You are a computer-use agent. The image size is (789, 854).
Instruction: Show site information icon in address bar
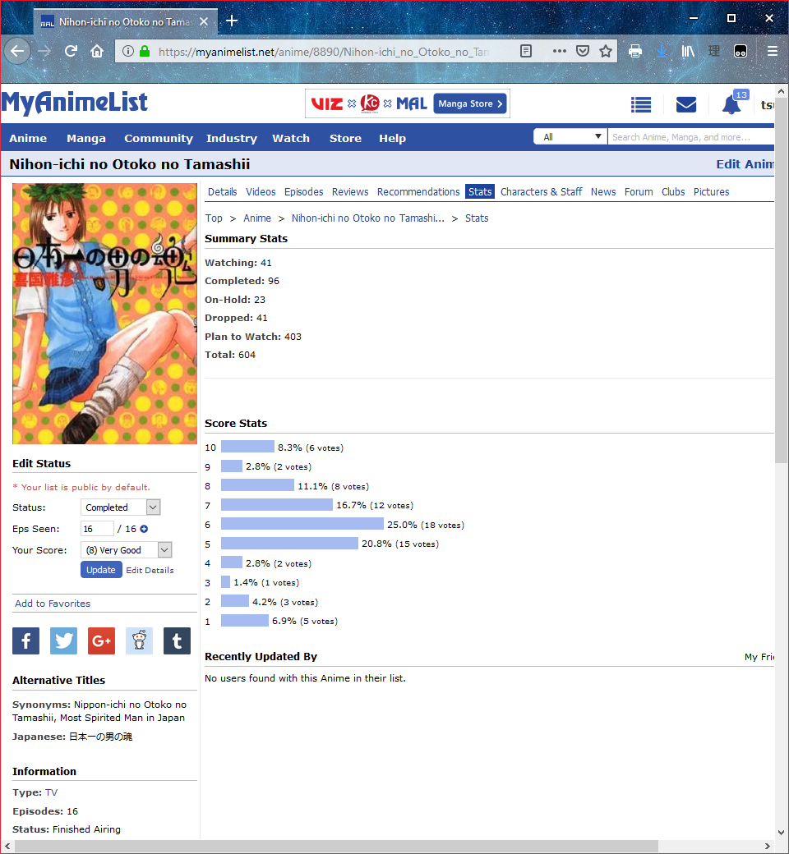coord(128,51)
